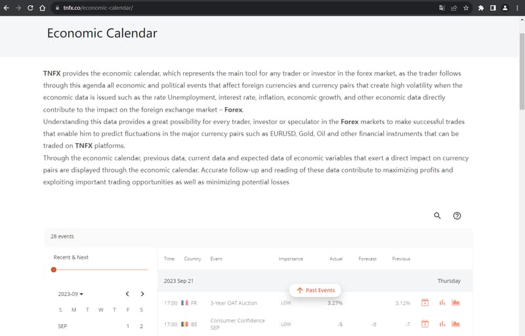Click the page vertical scrollbar thumb
525x336 pixels.
(x=522, y=72)
